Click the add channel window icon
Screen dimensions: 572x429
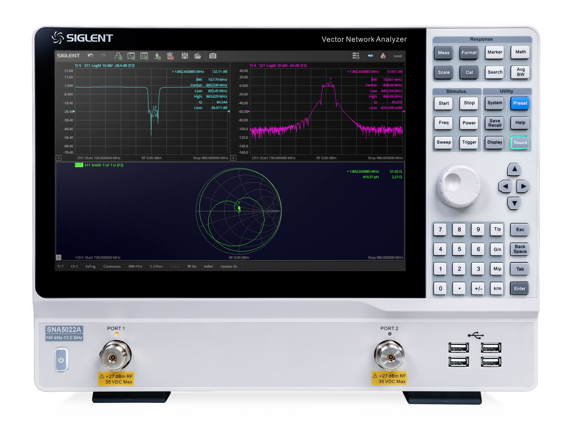tap(144, 56)
